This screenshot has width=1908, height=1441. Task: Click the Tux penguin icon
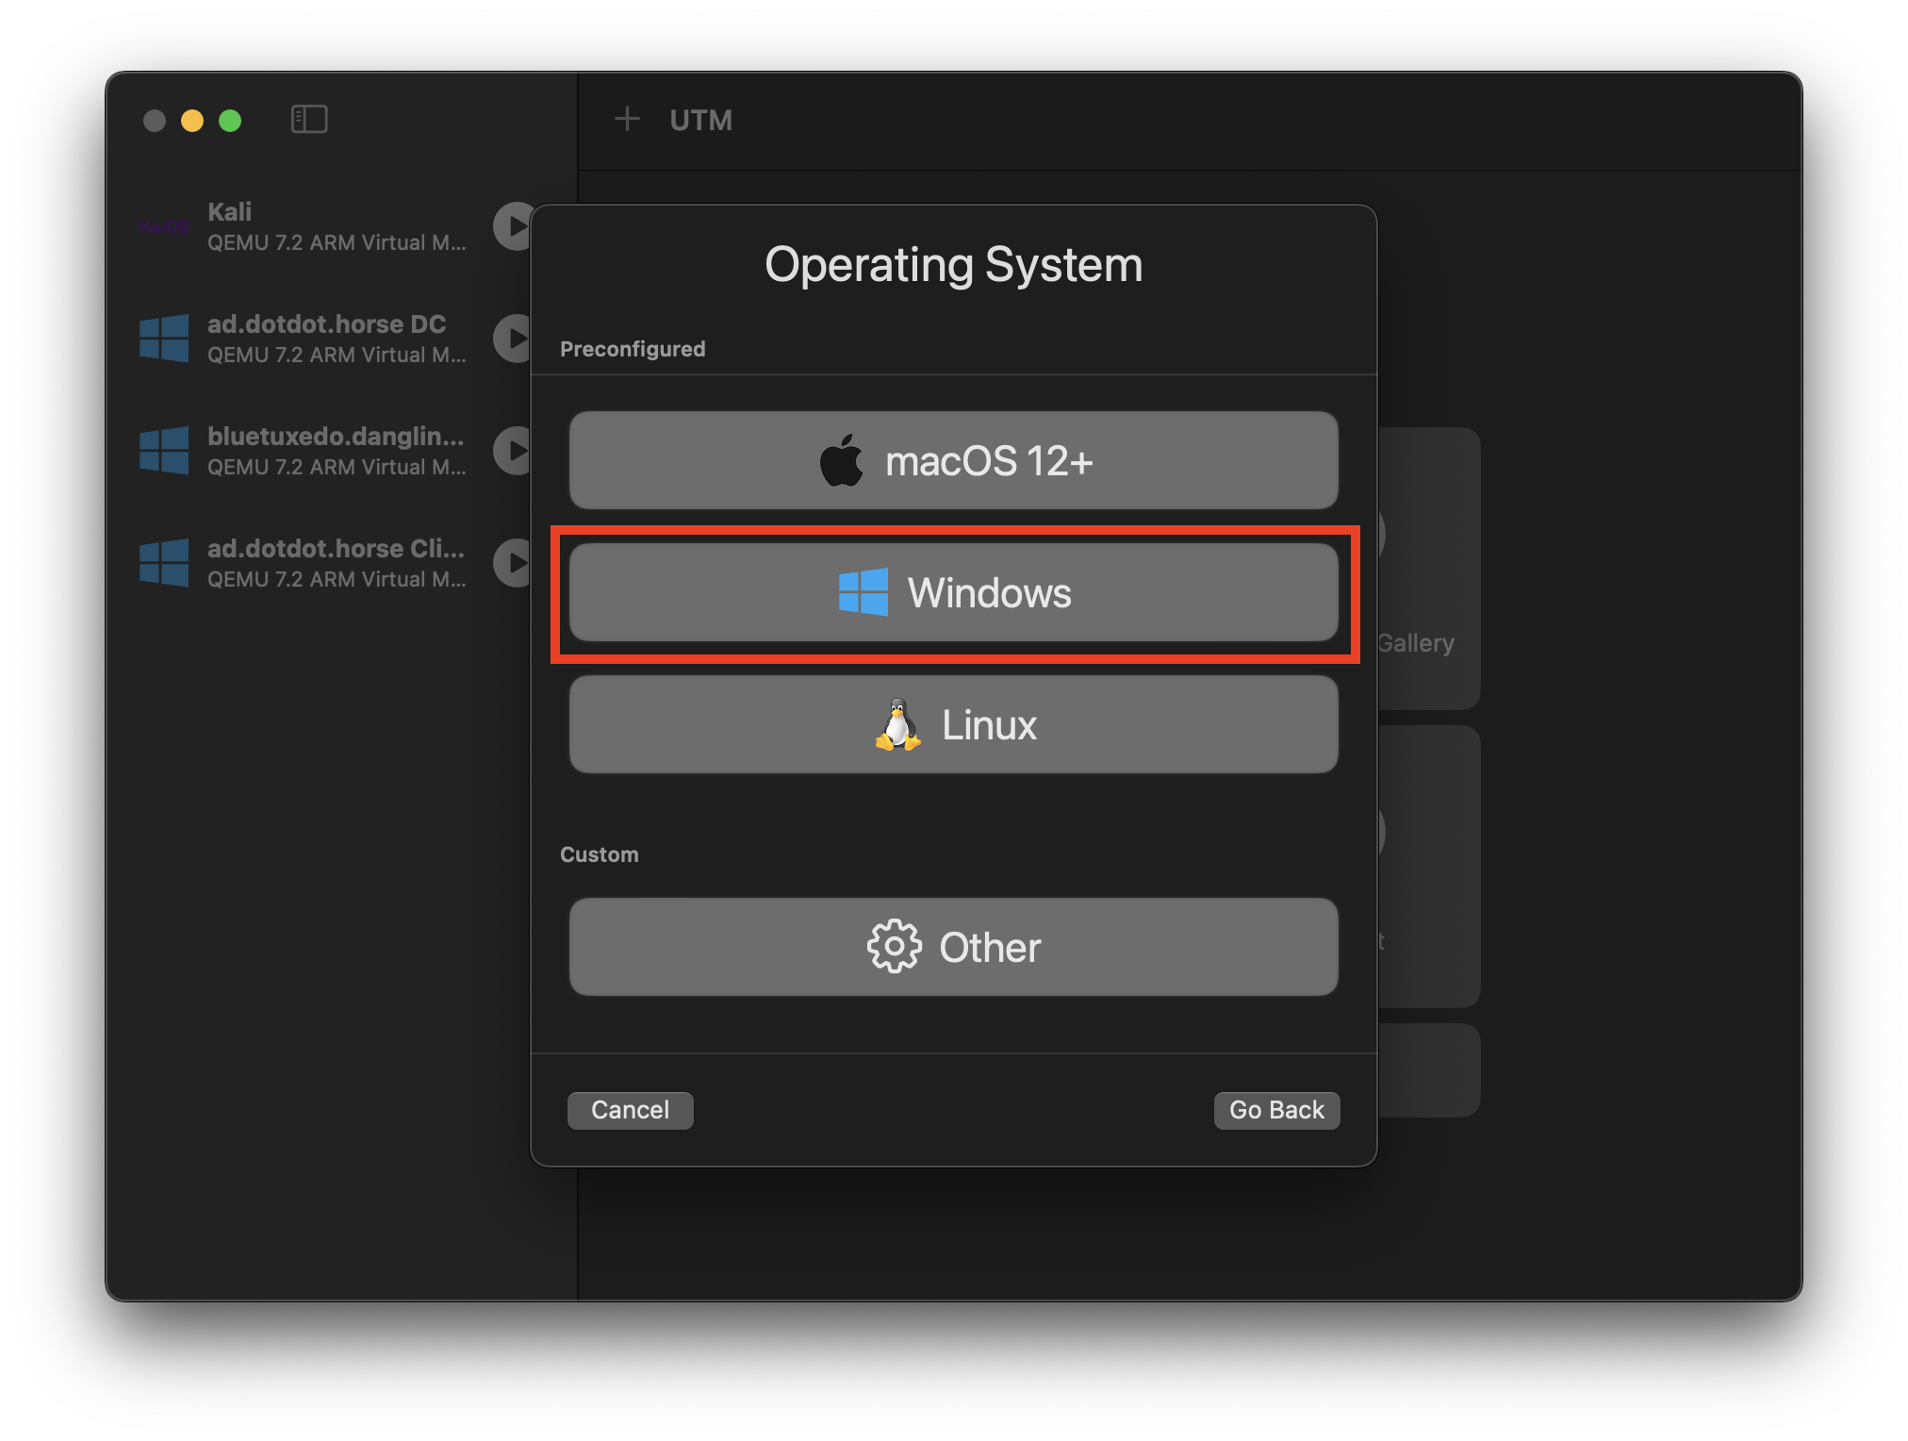coord(897,724)
